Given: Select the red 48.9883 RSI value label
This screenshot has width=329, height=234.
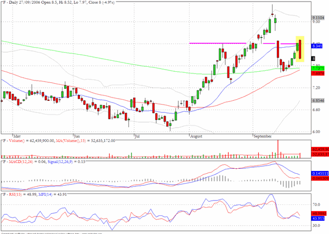Looking at the screenshot, I should (319, 214).
